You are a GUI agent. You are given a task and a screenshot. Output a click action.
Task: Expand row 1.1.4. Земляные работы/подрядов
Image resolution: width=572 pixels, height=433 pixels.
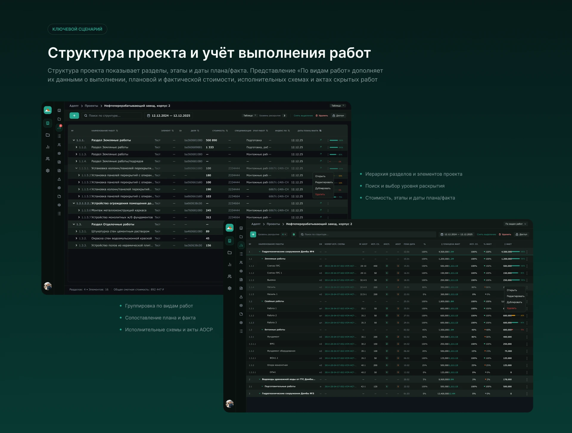tap(77, 161)
